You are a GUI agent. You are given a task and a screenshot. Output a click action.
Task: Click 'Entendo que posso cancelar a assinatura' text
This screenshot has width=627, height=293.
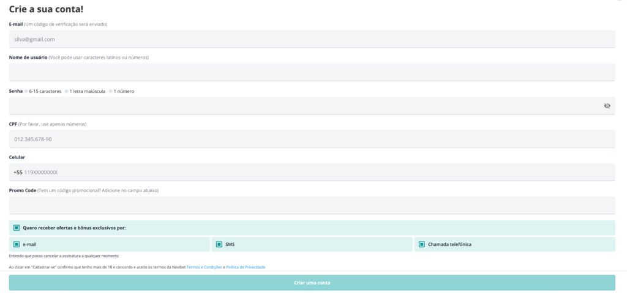click(x=64, y=256)
